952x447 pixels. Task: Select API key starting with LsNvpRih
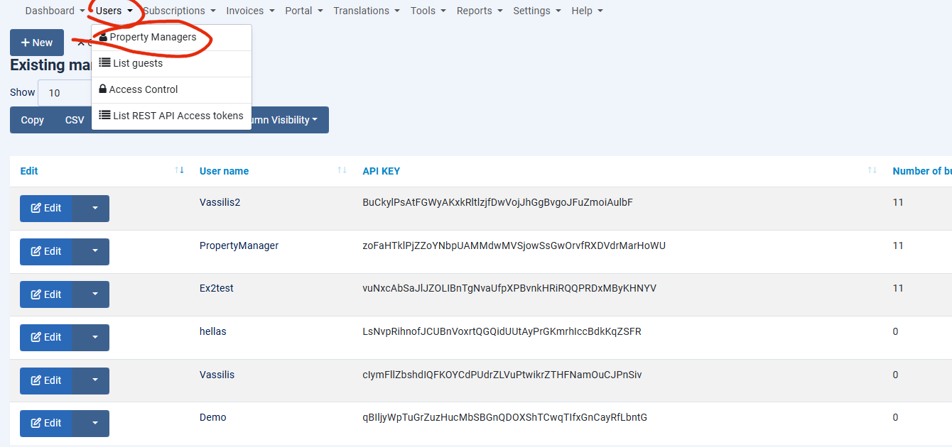pyautogui.click(x=502, y=331)
